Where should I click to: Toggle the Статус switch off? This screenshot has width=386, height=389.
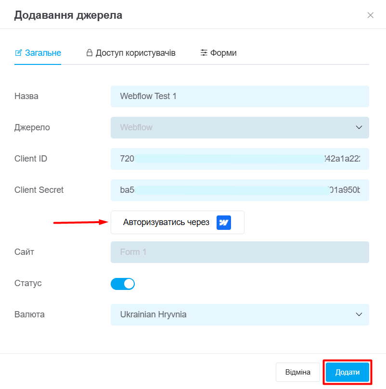[x=123, y=284]
